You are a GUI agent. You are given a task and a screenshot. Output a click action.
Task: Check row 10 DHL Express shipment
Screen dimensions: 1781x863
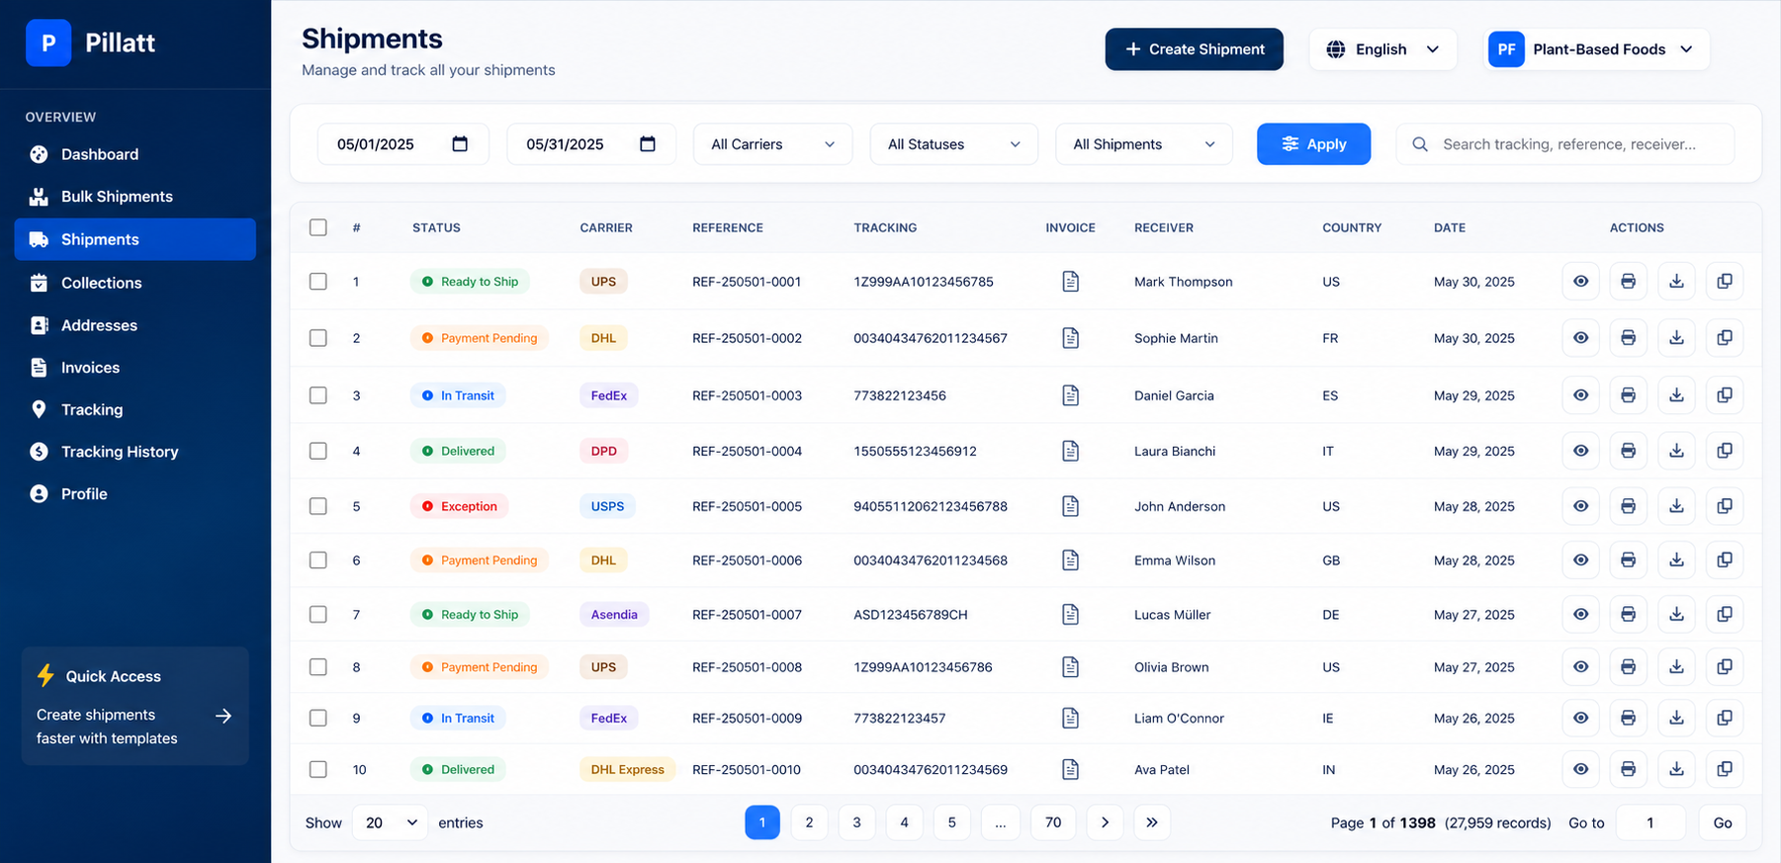pos(318,769)
